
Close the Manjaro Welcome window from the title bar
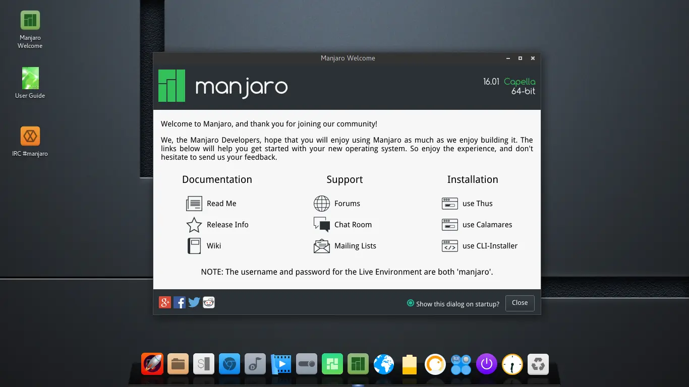pyautogui.click(x=533, y=58)
